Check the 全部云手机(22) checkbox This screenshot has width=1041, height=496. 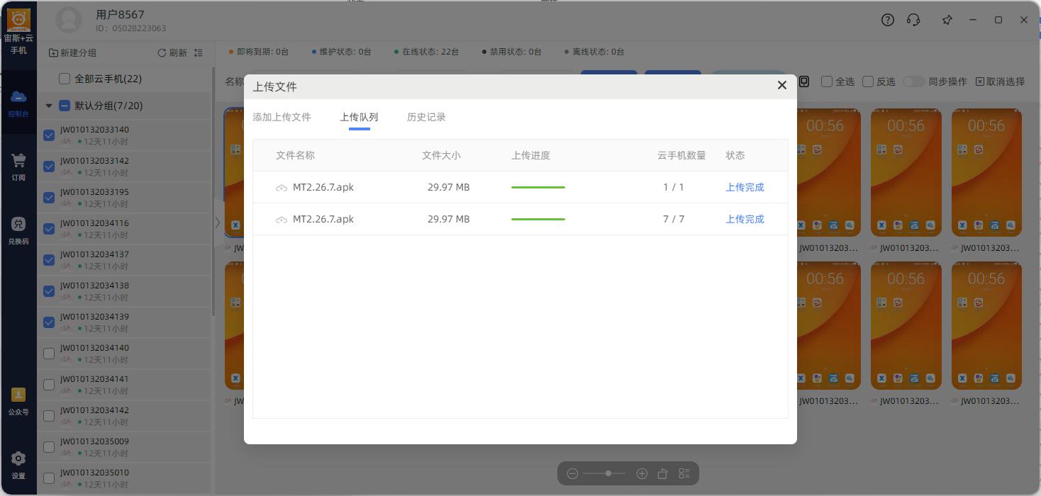tap(65, 79)
